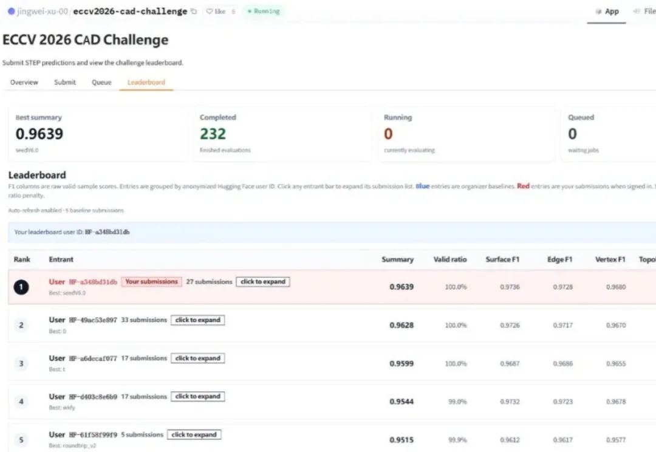Click the Your submissions red badge

click(151, 282)
